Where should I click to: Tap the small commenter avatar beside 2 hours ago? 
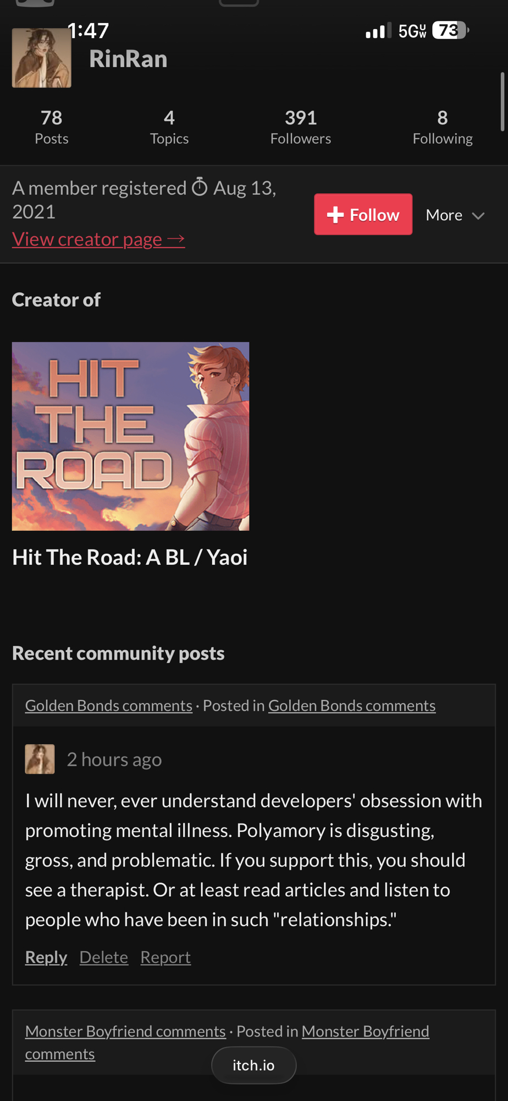click(x=40, y=759)
